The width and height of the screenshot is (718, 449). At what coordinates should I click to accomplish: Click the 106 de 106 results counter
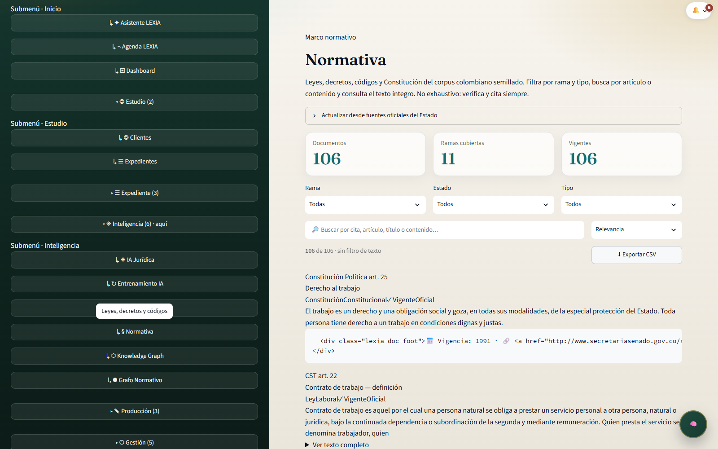pos(343,251)
